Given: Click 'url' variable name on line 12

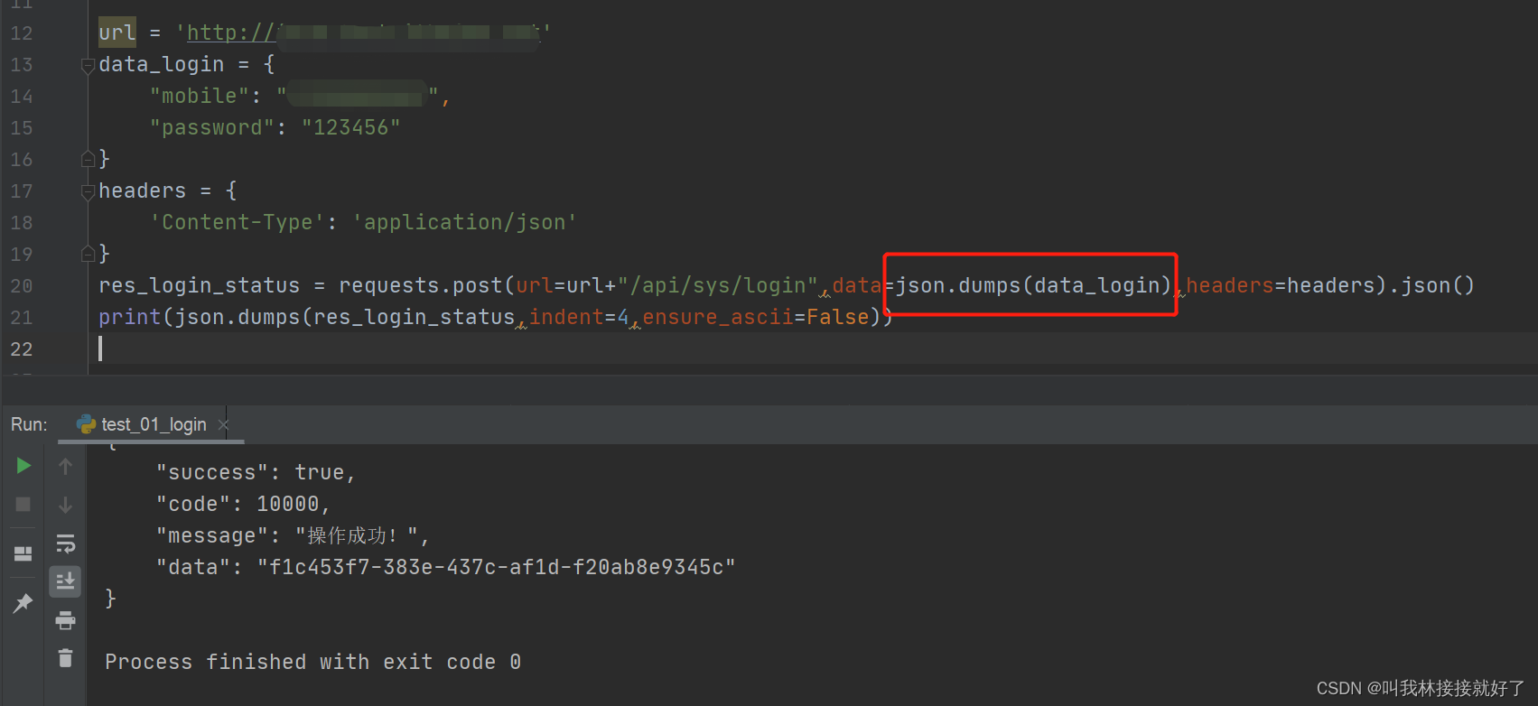Looking at the screenshot, I should pyautogui.click(x=117, y=33).
